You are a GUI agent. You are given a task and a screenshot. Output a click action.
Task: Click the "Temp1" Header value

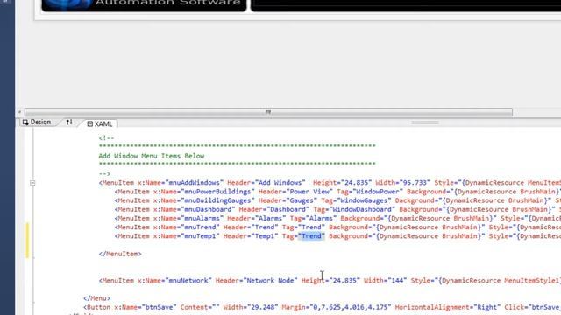coord(265,236)
